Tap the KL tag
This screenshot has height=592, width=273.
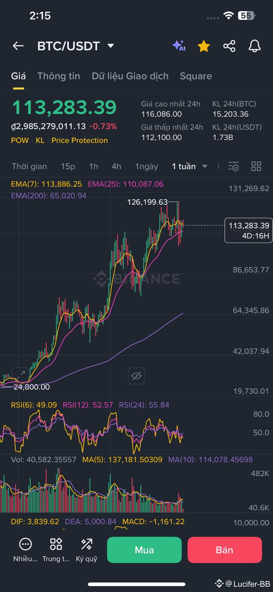40,140
